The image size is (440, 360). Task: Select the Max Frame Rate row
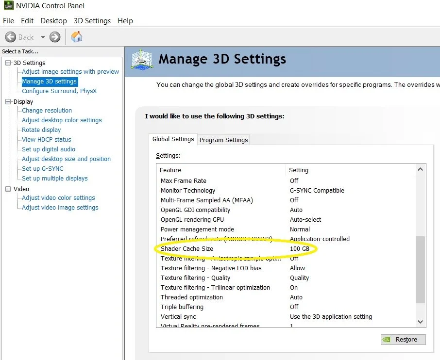click(x=286, y=181)
